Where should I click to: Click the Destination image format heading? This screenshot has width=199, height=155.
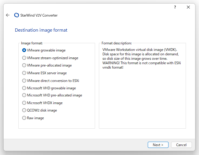(41, 30)
